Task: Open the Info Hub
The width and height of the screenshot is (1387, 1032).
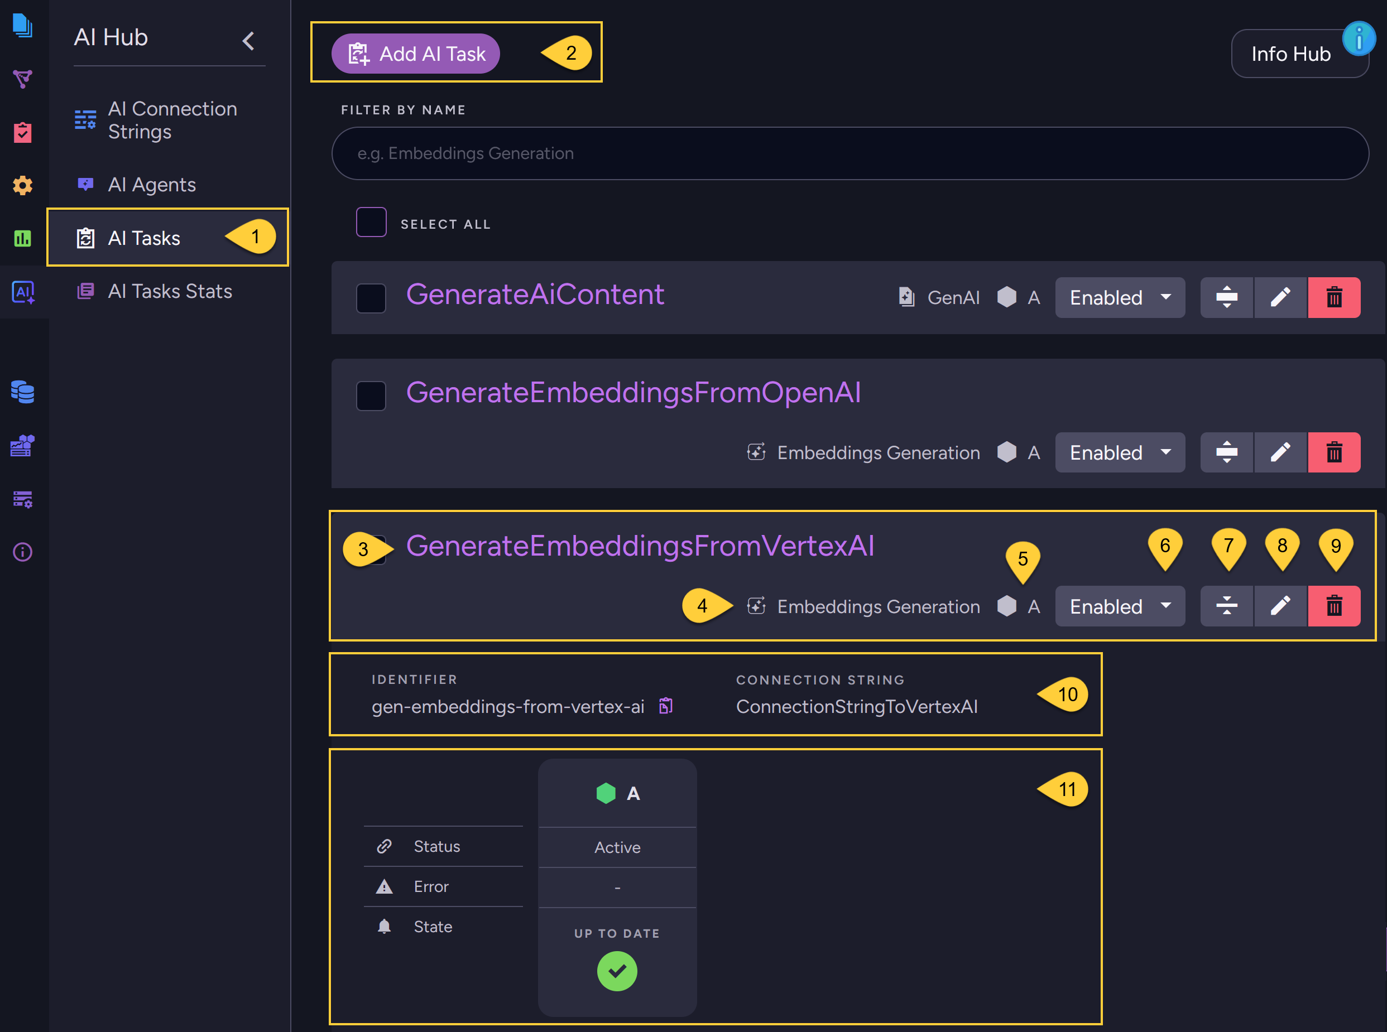Action: [x=1292, y=54]
